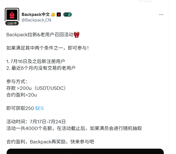
Task: Click the line 7月16日及之后新注册用户
Action: (x=36, y=61)
